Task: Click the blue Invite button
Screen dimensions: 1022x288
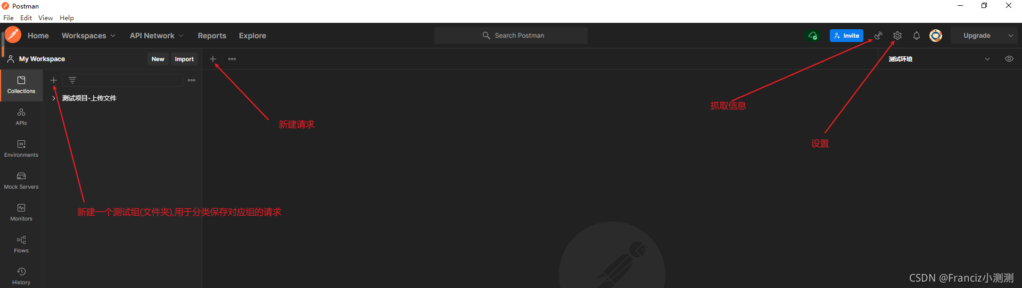Action: (846, 36)
